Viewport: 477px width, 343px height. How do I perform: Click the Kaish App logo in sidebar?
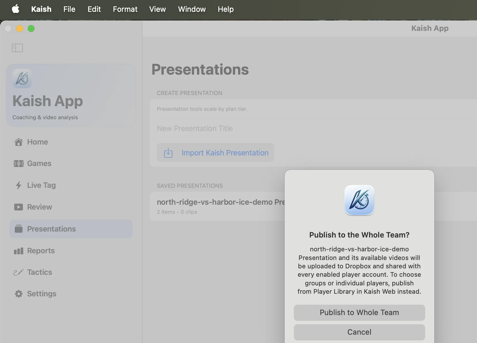[x=22, y=78]
